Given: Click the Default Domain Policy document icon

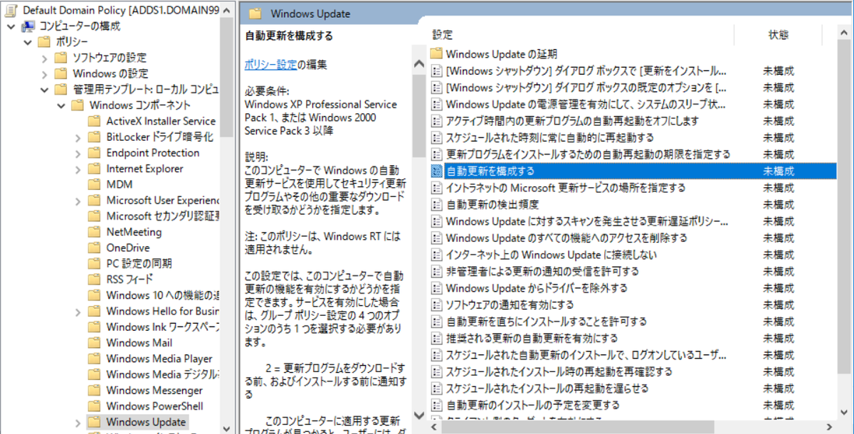Looking at the screenshot, I should [x=11, y=11].
